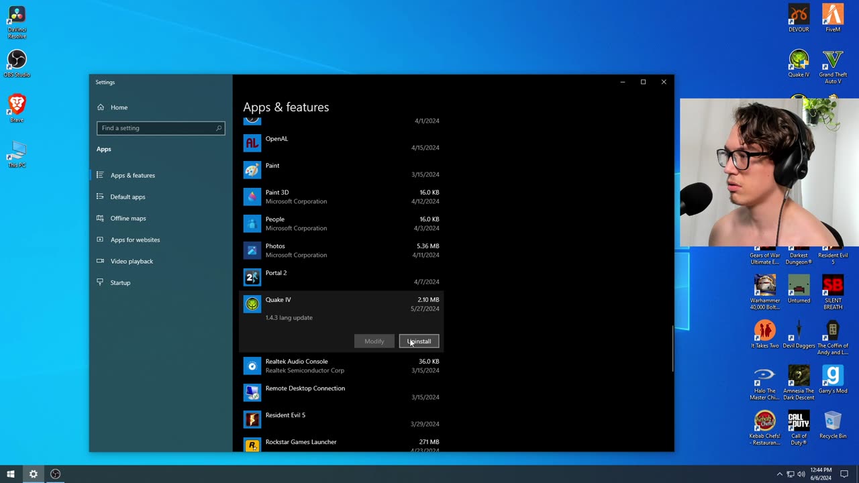Open the Windows Start menu
The width and height of the screenshot is (859, 483).
tap(11, 474)
